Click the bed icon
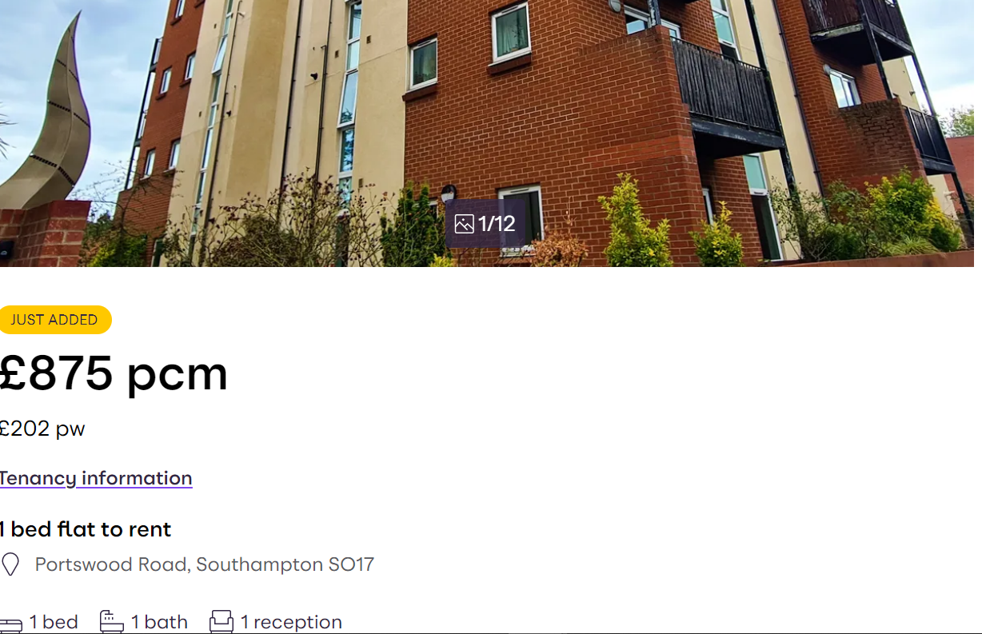Image resolution: width=982 pixels, height=634 pixels. tap(10, 624)
